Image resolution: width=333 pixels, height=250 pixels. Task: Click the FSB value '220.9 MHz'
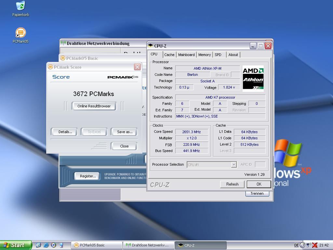tap(192, 145)
